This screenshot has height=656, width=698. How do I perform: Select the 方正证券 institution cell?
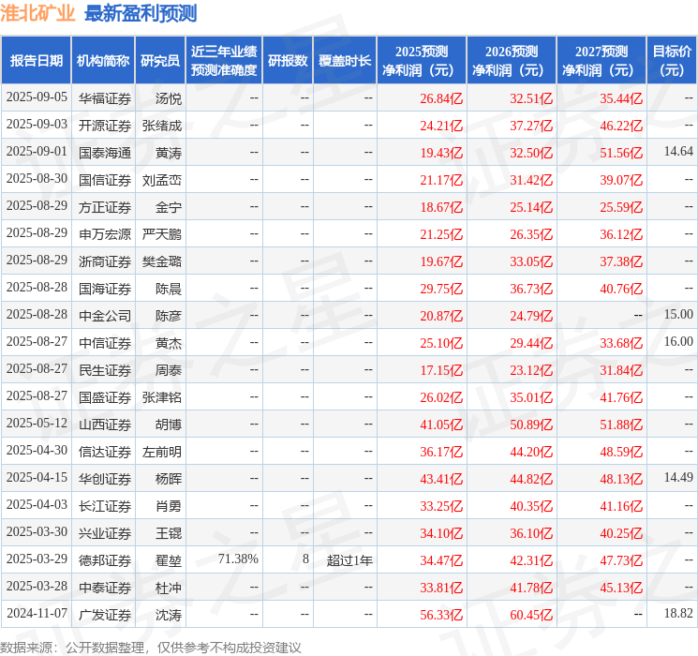[x=105, y=207]
